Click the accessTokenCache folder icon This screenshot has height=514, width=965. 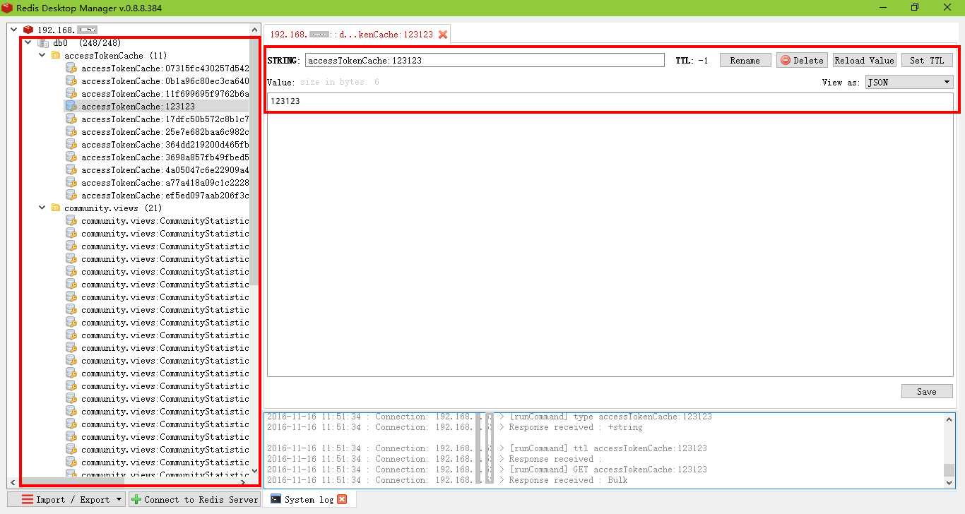(56, 55)
